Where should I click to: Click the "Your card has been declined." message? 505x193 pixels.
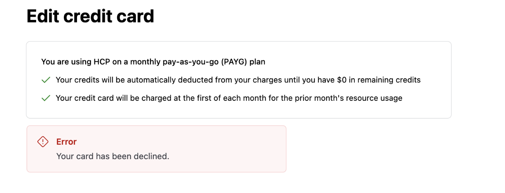113,156
